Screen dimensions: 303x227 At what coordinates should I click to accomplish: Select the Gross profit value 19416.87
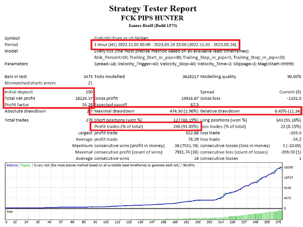coord(186,98)
